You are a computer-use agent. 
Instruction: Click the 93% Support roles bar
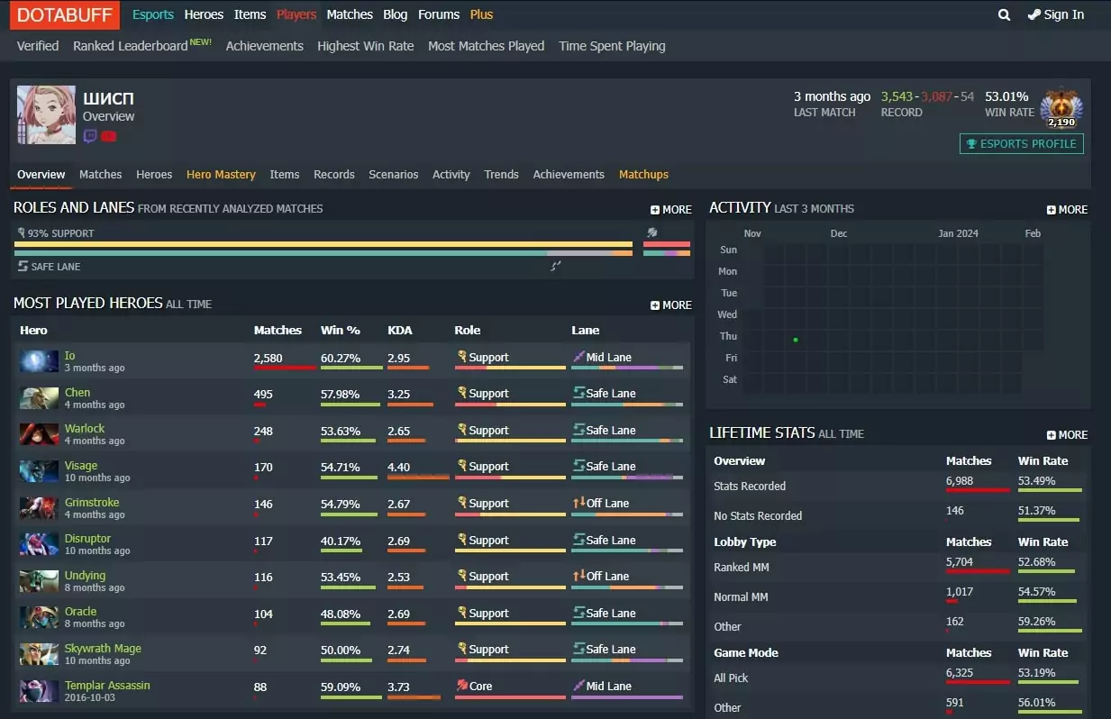tap(324, 244)
